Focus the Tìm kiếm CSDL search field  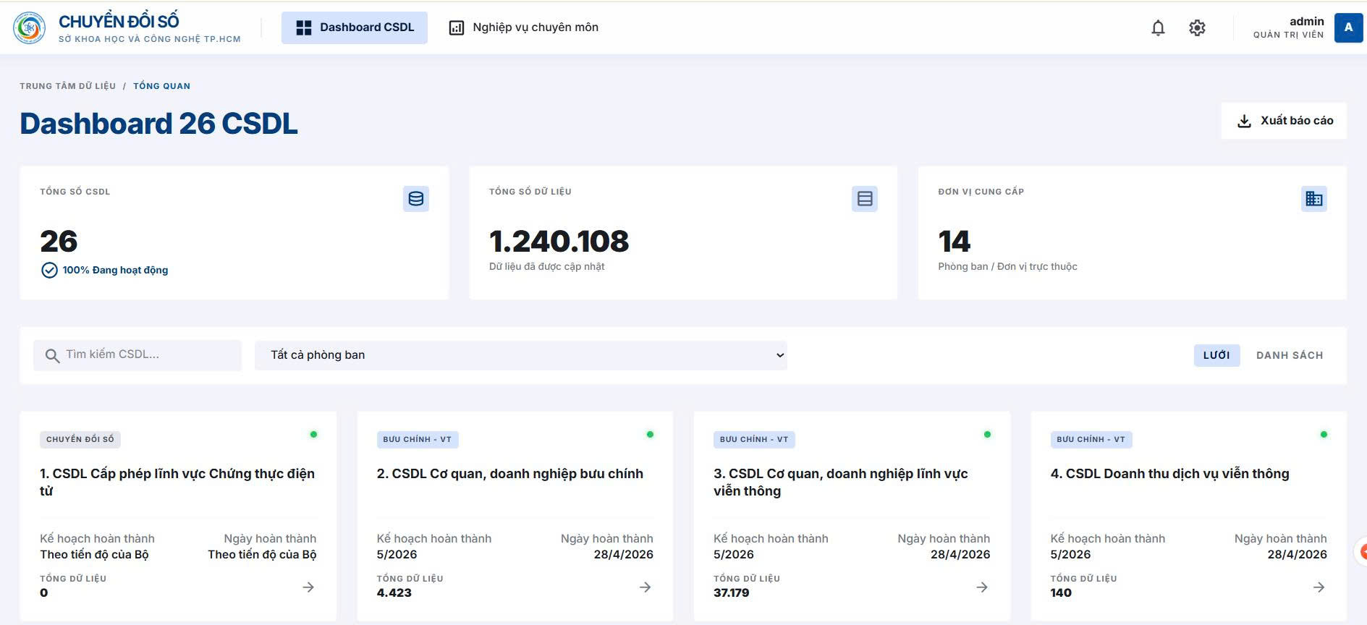click(x=137, y=355)
